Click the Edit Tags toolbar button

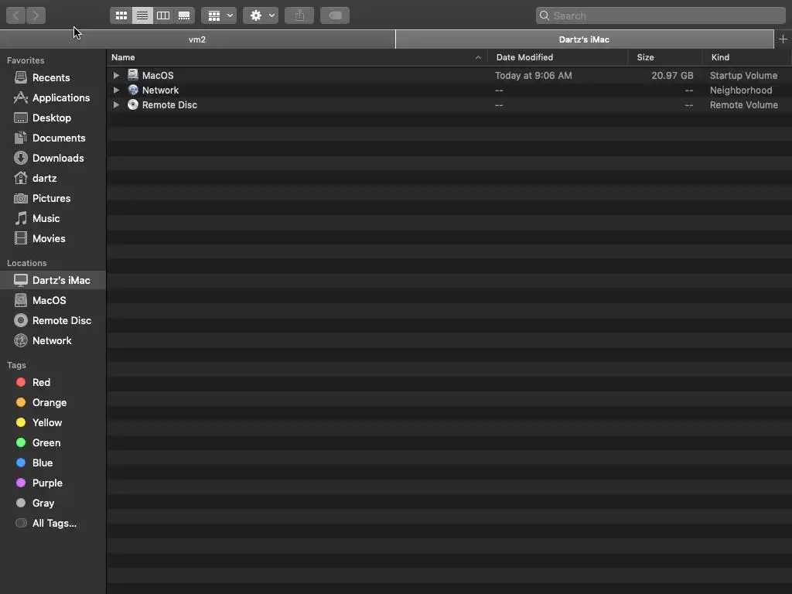(335, 15)
